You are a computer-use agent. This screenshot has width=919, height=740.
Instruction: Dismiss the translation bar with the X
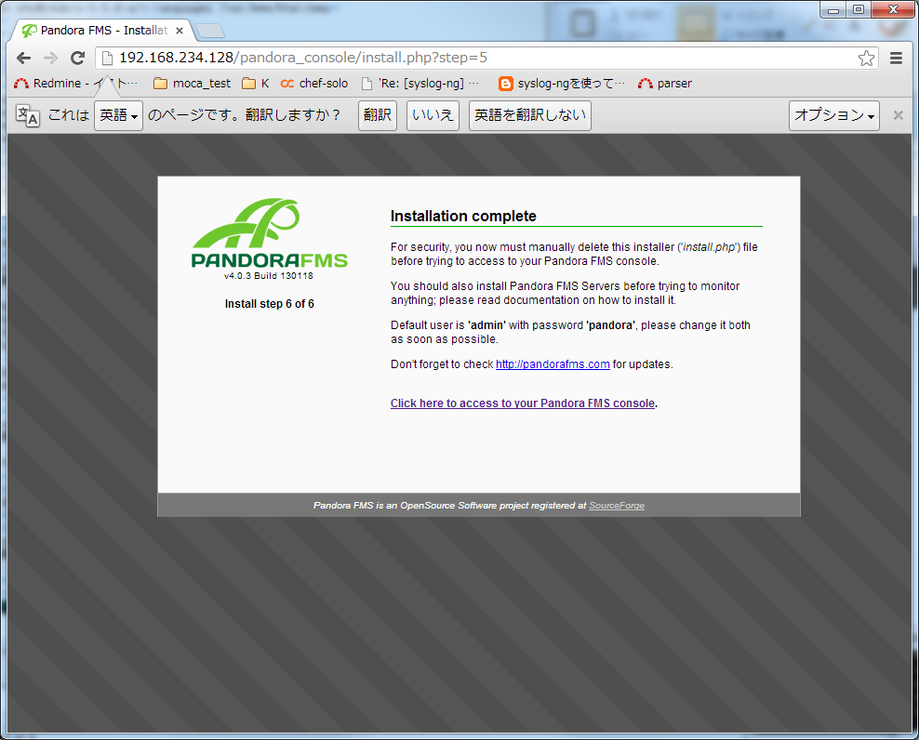[x=898, y=115]
